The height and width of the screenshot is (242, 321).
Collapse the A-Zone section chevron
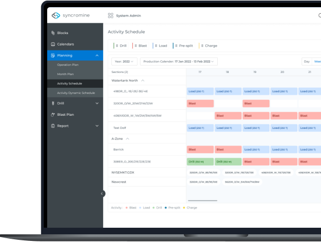(127, 139)
